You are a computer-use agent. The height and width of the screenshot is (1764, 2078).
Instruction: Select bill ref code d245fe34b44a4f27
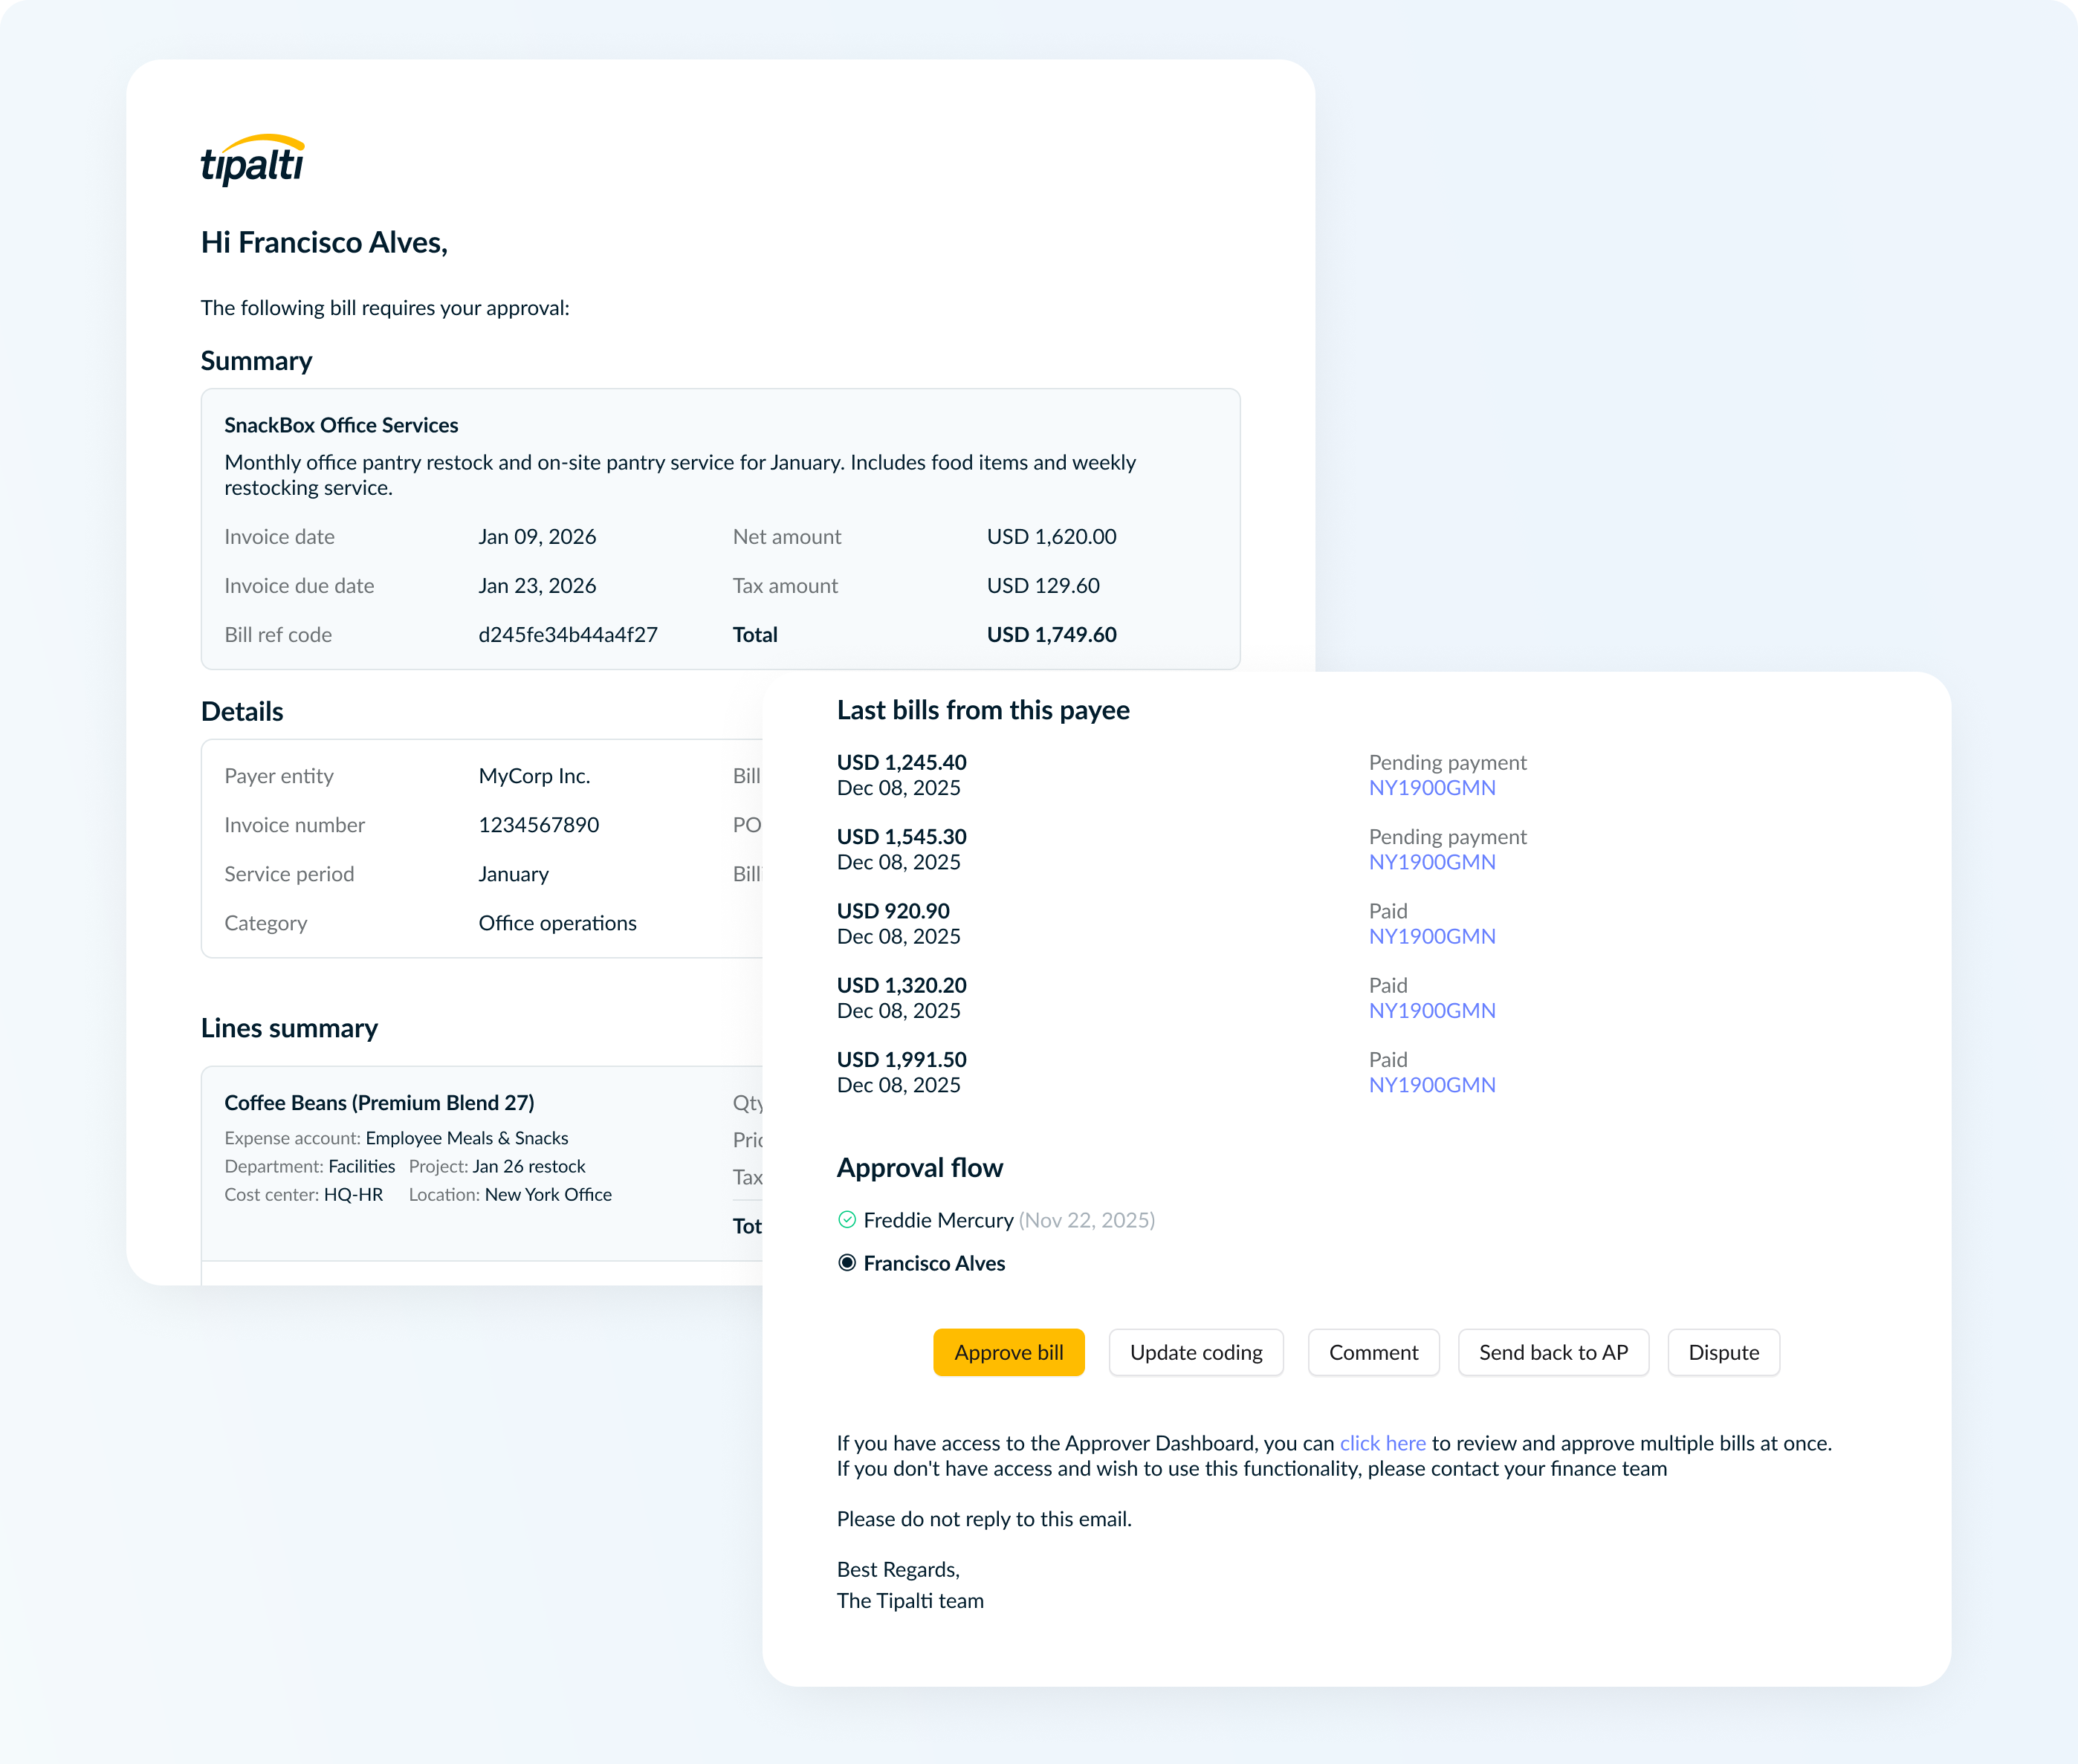pyautogui.click(x=567, y=635)
